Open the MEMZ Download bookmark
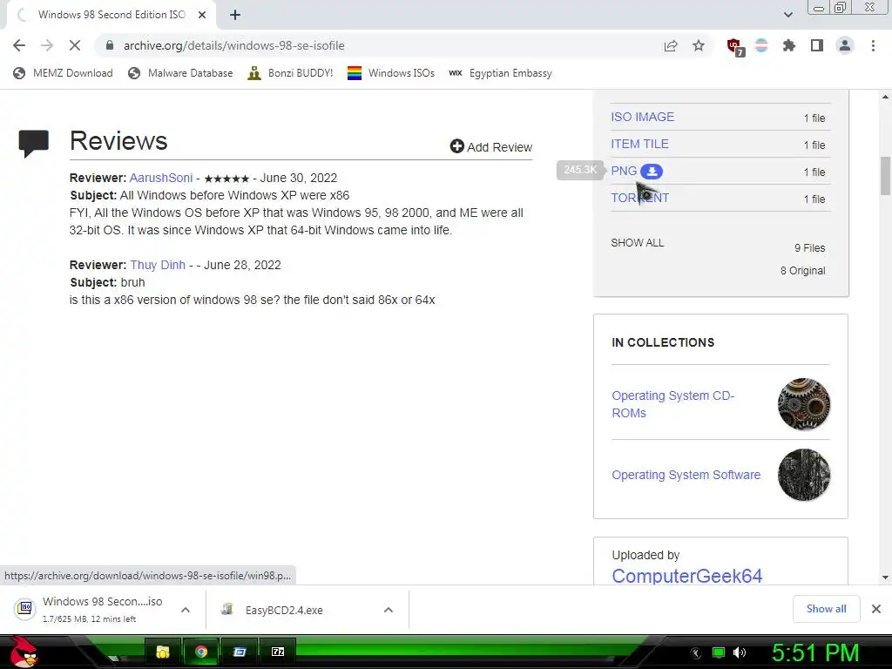This screenshot has width=892, height=669. click(x=63, y=73)
